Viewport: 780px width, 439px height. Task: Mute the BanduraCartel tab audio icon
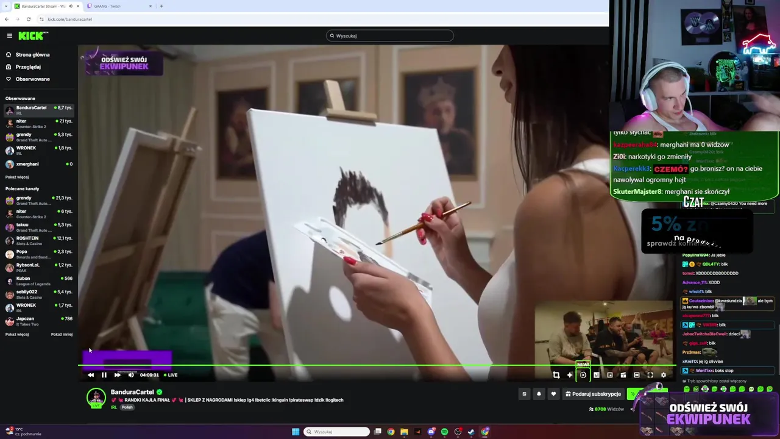(70, 6)
